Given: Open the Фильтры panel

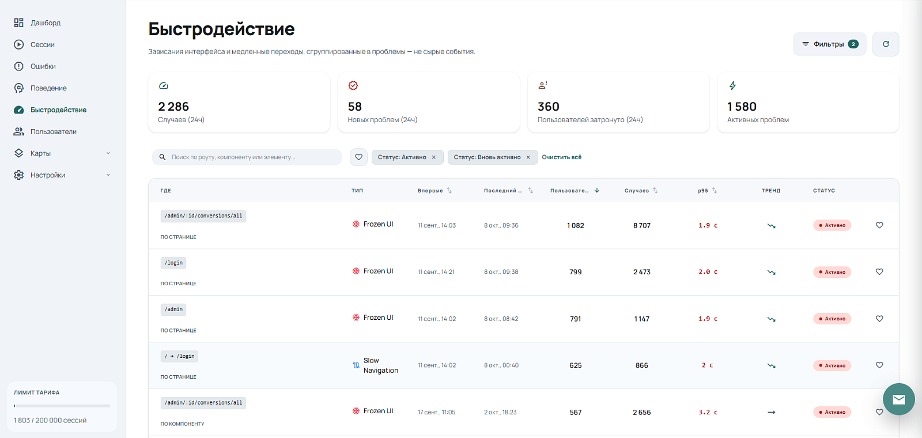Looking at the screenshot, I should pos(830,44).
